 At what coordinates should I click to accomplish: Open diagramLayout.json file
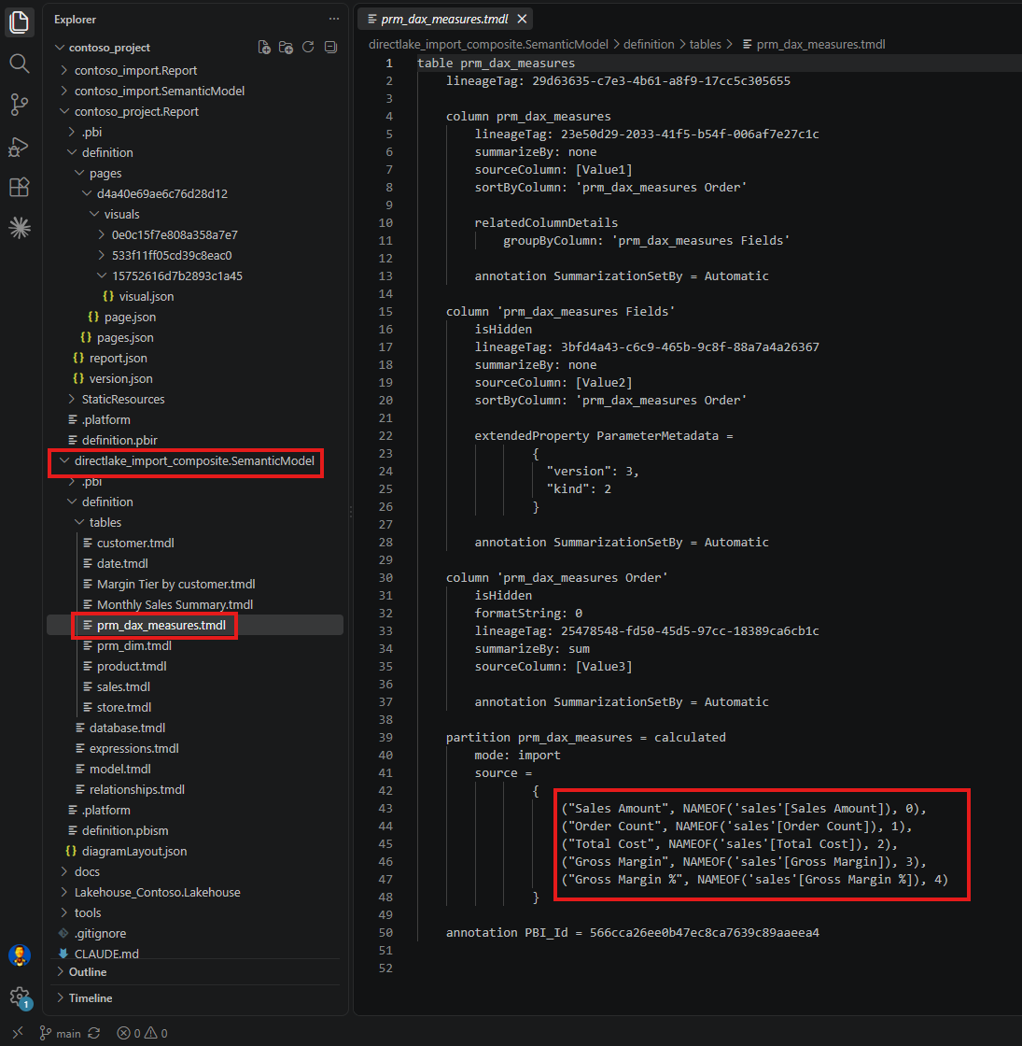pos(134,851)
